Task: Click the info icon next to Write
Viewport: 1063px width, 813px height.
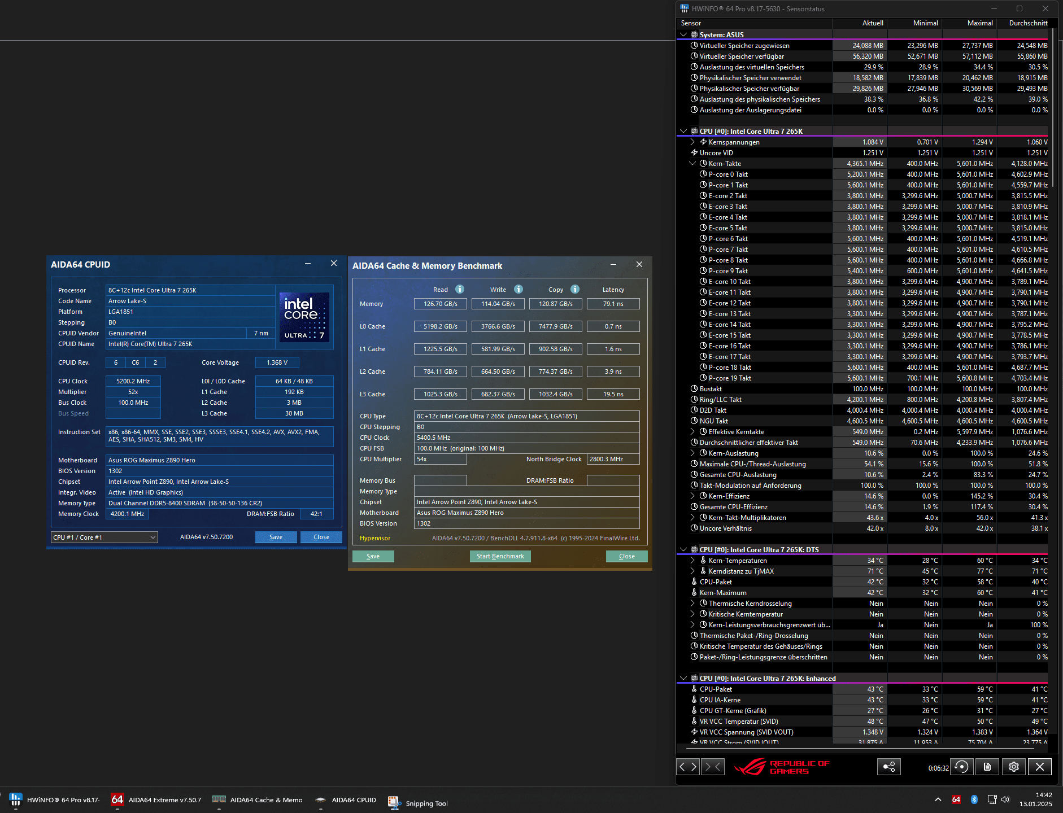Action: tap(519, 290)
